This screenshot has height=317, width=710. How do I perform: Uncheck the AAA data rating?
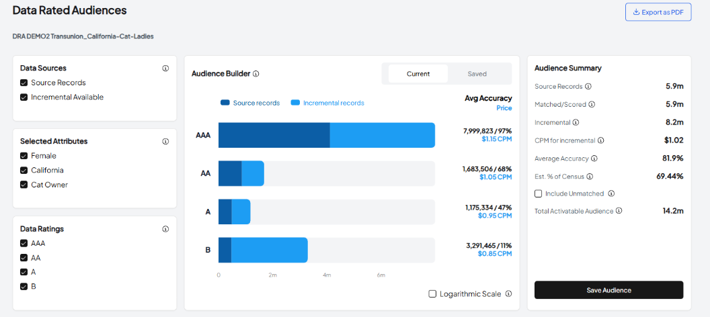24,243
